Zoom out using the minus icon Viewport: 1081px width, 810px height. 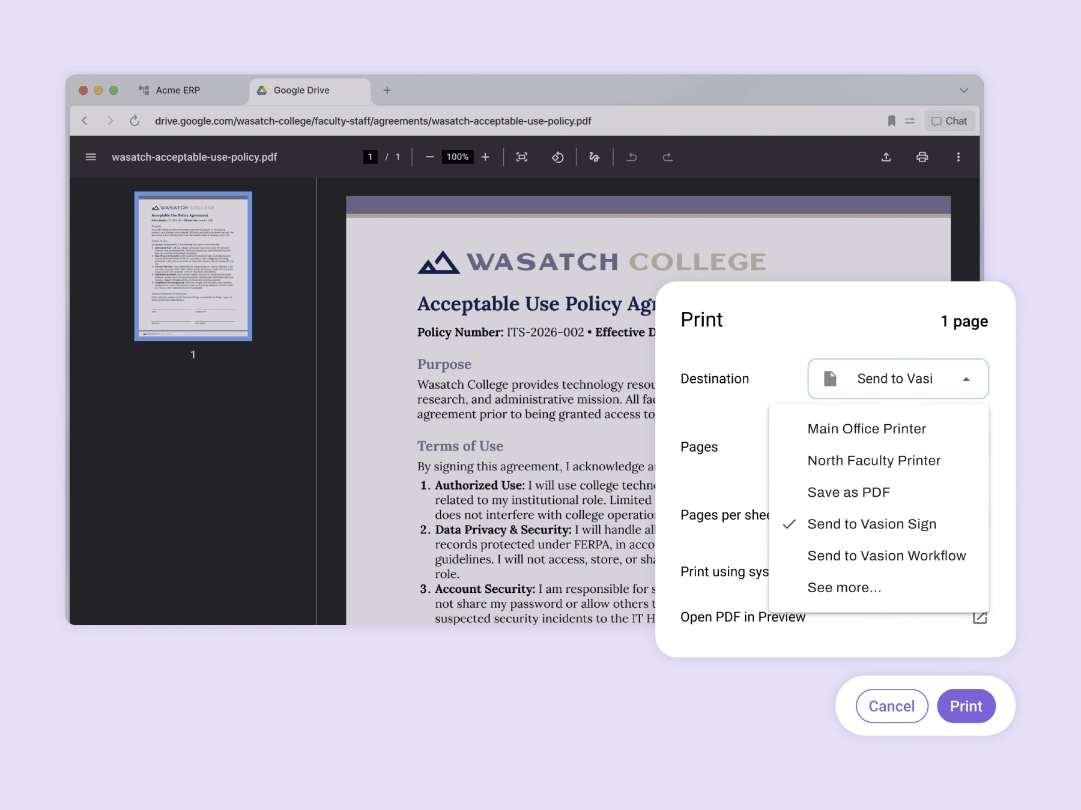[x=430, y=157]
